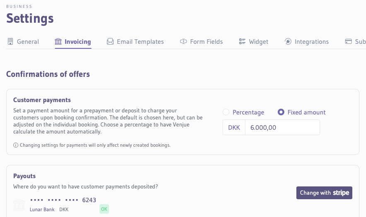Open the General settings tab
The image size is (366, 217).
point(28,41)
